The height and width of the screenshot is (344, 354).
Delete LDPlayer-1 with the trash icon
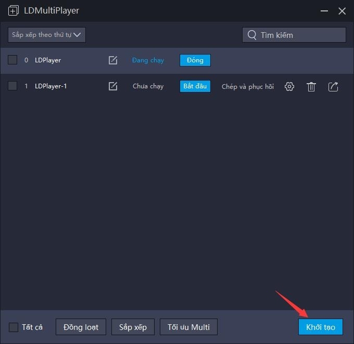[311, 87]
